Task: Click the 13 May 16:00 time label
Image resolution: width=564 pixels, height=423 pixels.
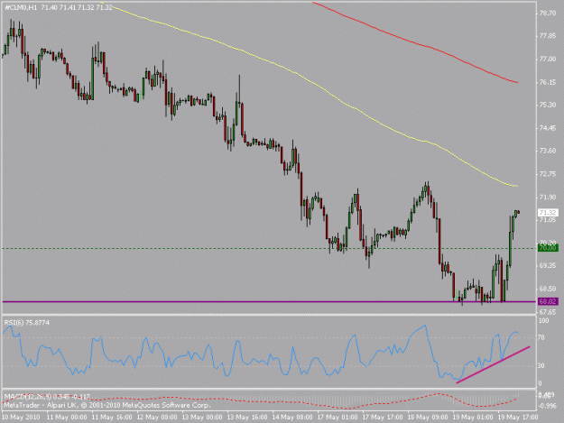Action: pos(247,418)
